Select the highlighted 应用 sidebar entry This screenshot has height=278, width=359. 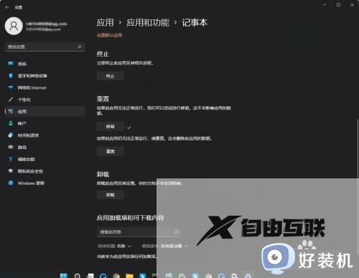45,112
